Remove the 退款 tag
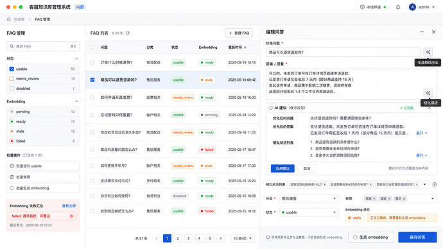This screenshot has width=443, height=249. [389, 199]
